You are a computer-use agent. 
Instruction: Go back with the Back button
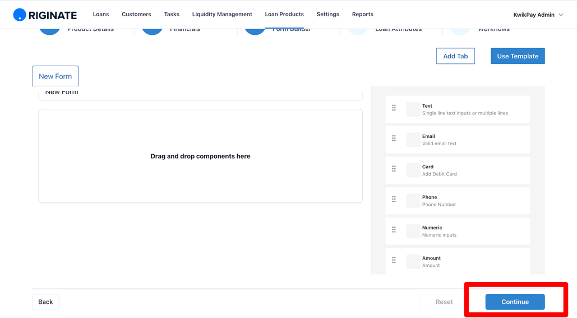[45, 302]
